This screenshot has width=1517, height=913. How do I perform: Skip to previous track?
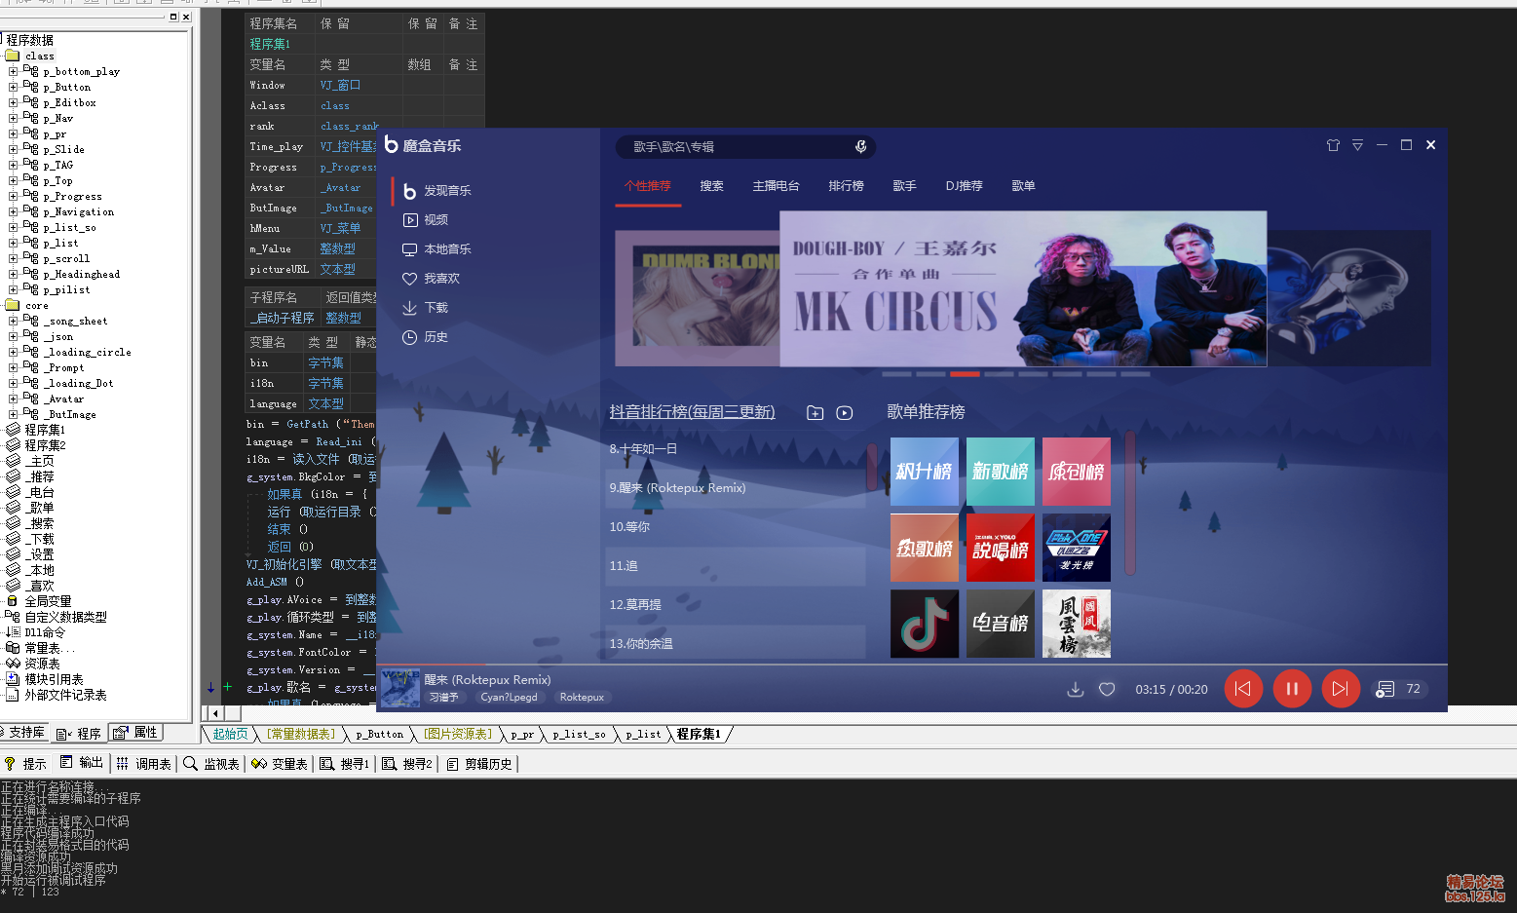(x=1243, y=689)
